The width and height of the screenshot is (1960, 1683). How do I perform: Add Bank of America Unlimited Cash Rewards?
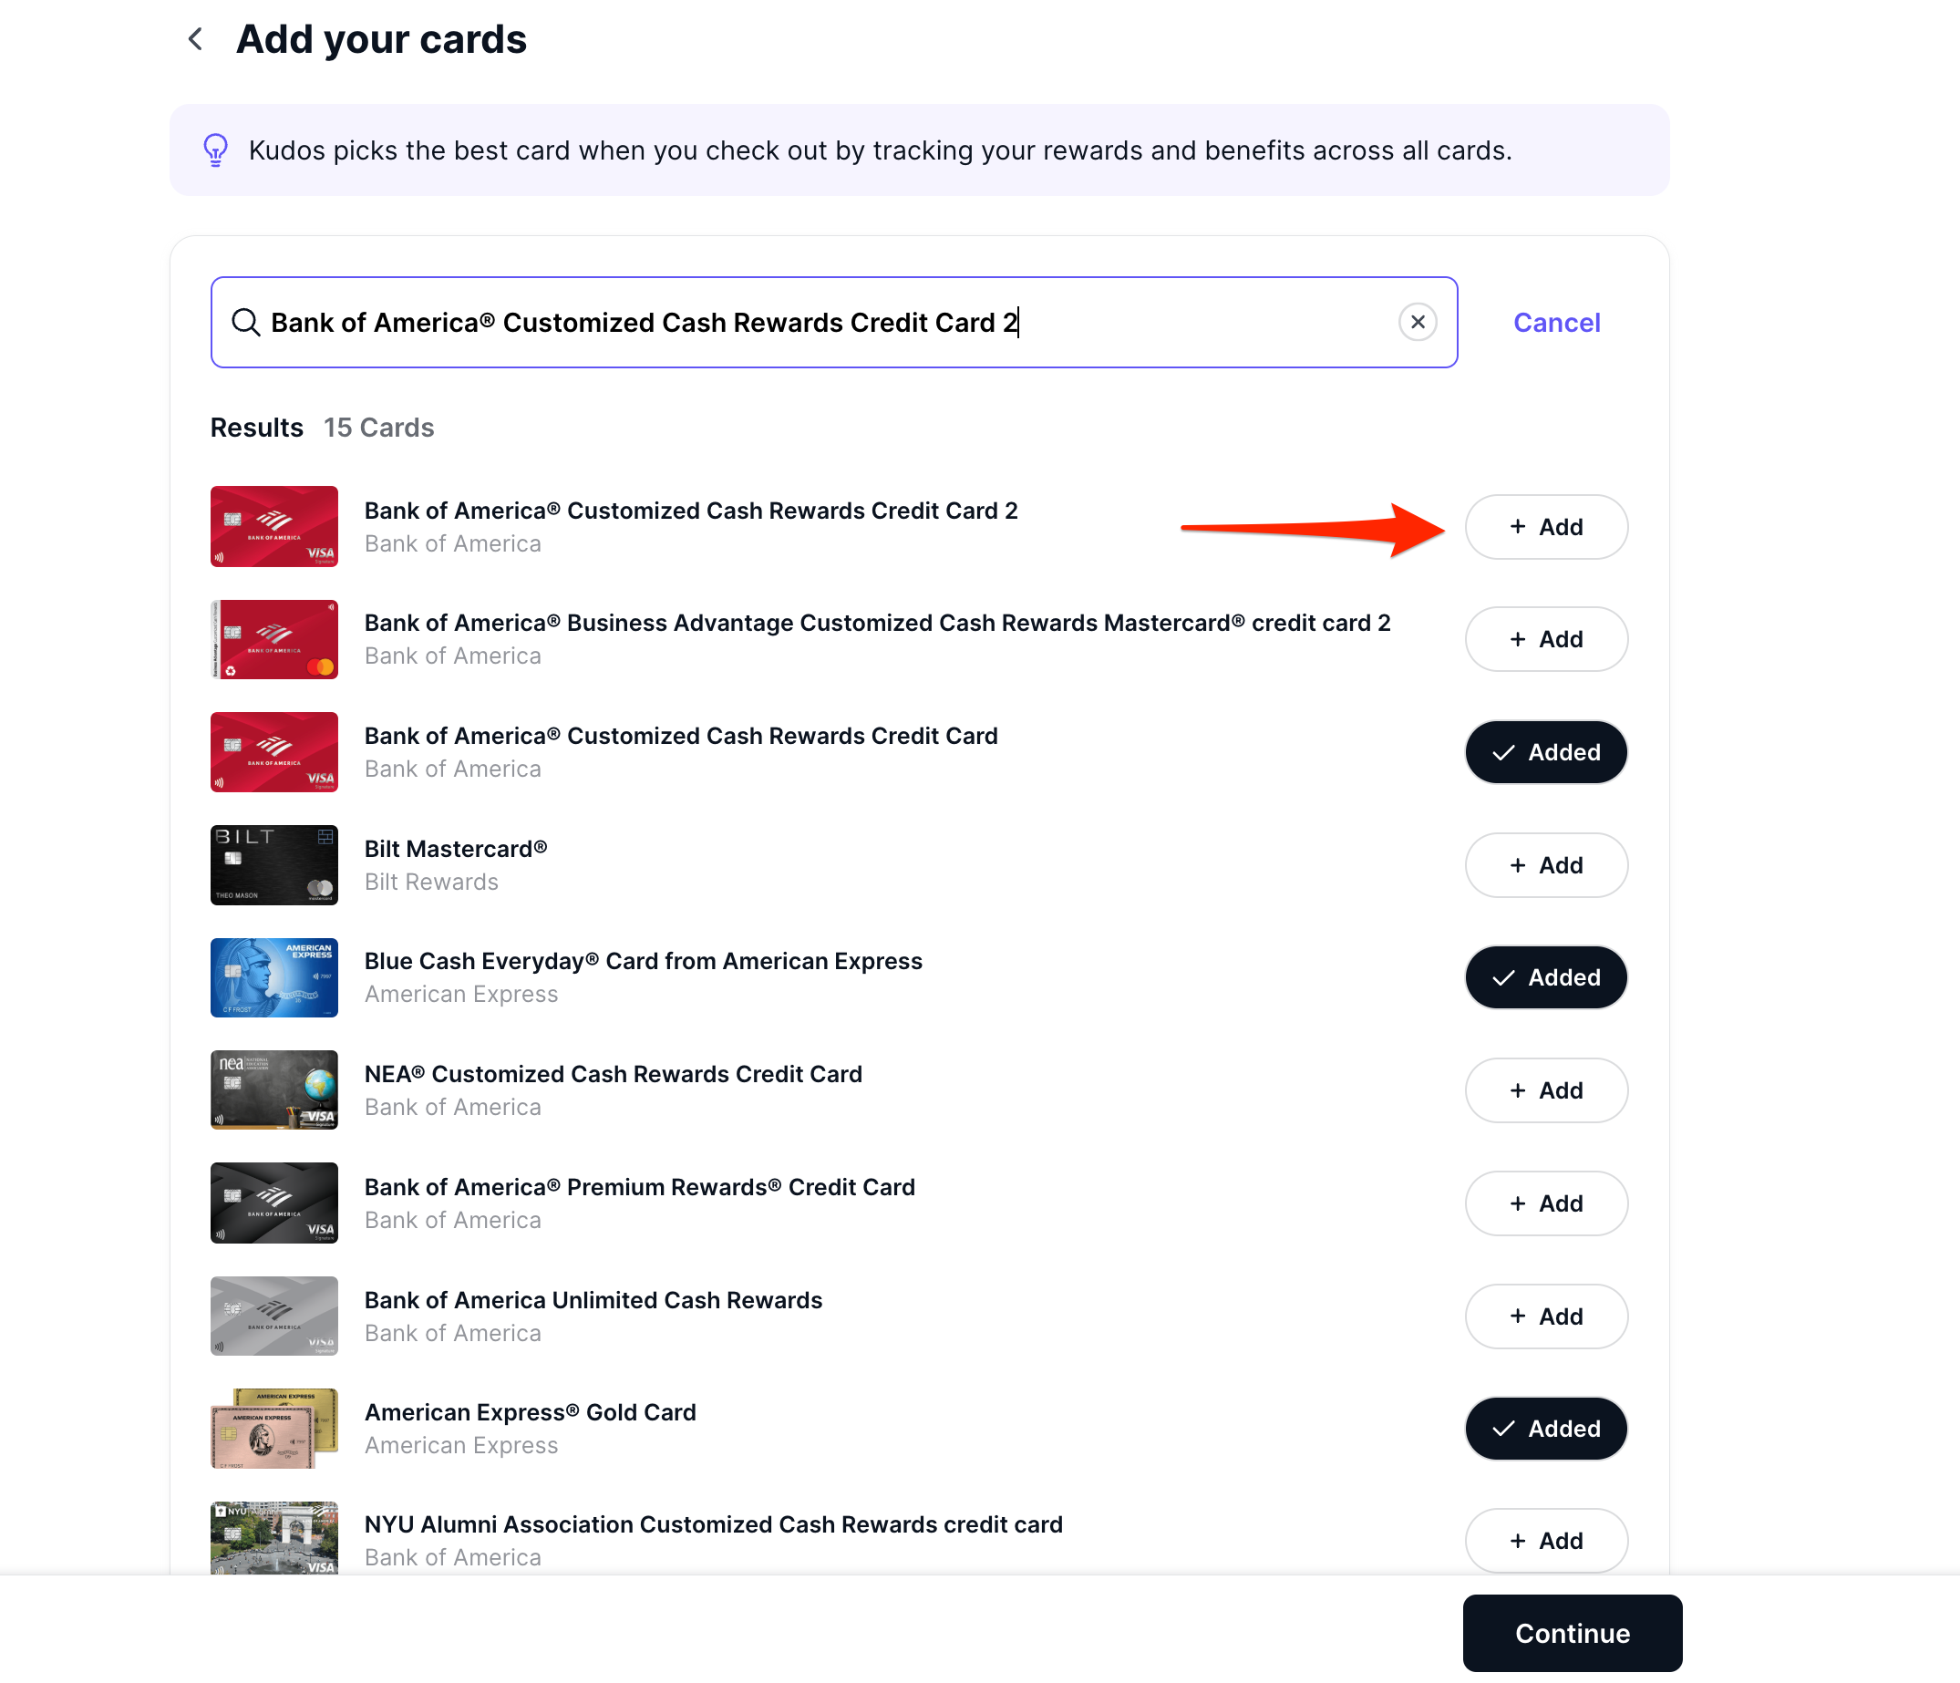point(1546,1316)
